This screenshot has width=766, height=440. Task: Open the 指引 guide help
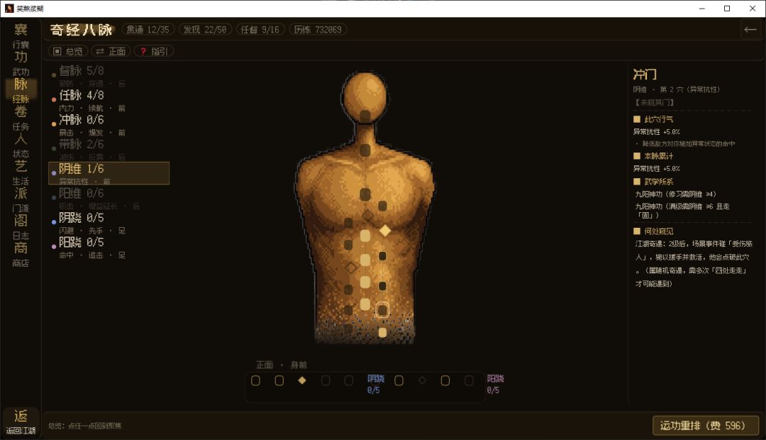click(x=154, y=51)
